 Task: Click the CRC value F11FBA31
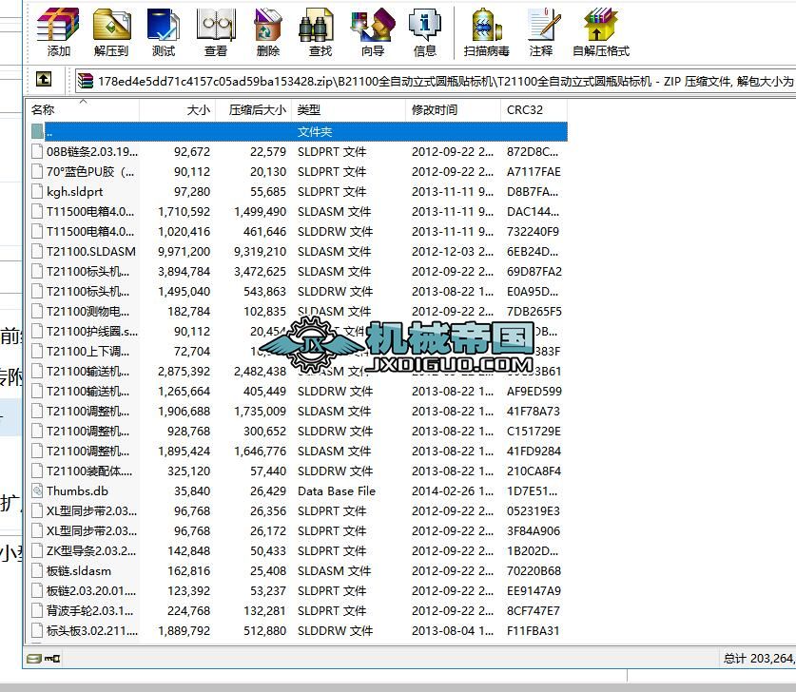(533, 630)
